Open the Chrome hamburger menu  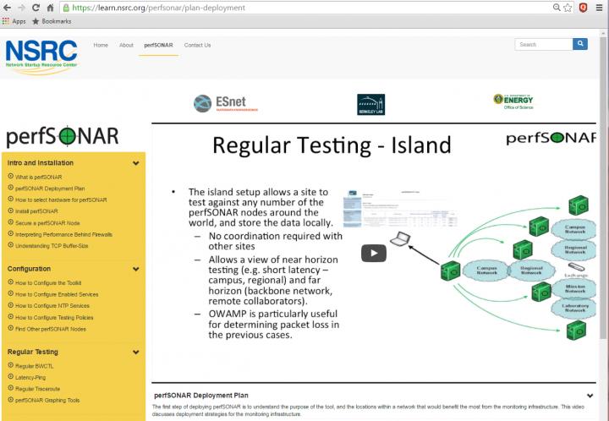coord(598,8)
